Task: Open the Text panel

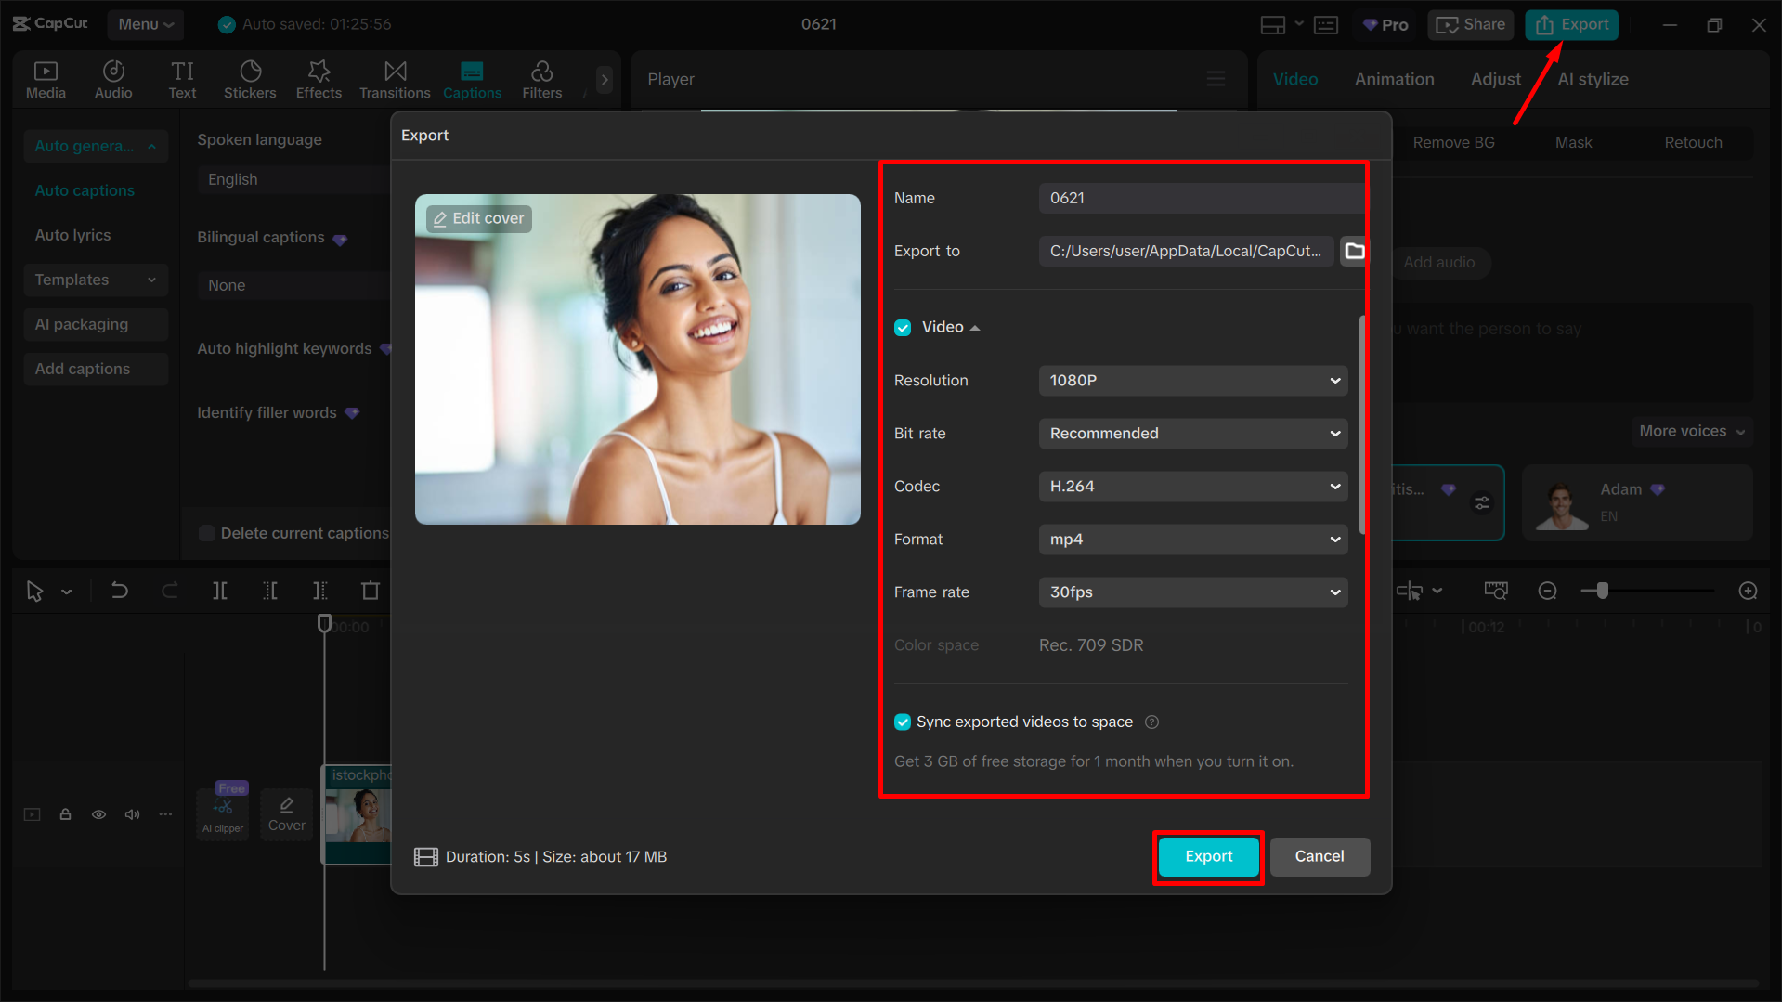Action: [182, 80]
